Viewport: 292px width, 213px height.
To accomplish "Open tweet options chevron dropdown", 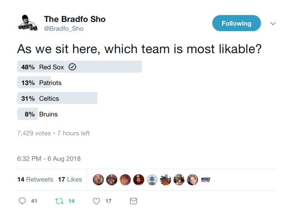I will point(273,23).
